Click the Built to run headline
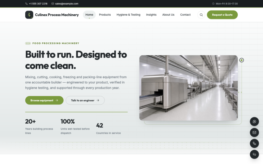263x164 pixels. (x=76, y=60)
